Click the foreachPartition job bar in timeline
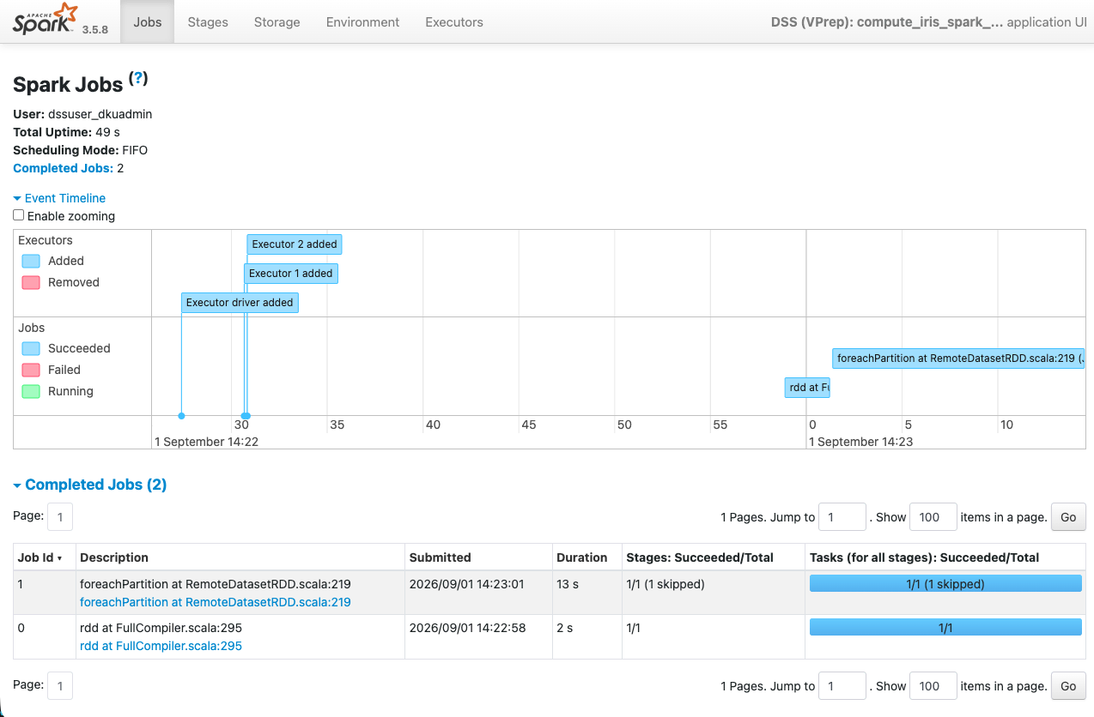This screenshot has height=717, width=1094. coord(957,358)
